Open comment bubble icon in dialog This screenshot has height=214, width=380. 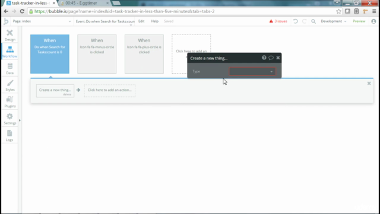click(x=271, y=58)
